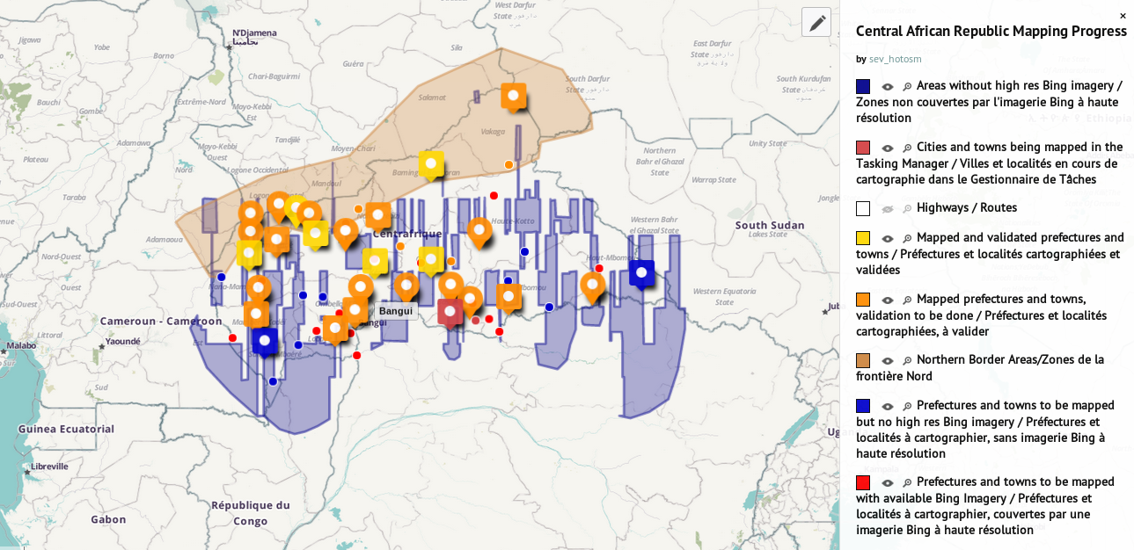Open map editing with the pencil button

tap(816, 22)
